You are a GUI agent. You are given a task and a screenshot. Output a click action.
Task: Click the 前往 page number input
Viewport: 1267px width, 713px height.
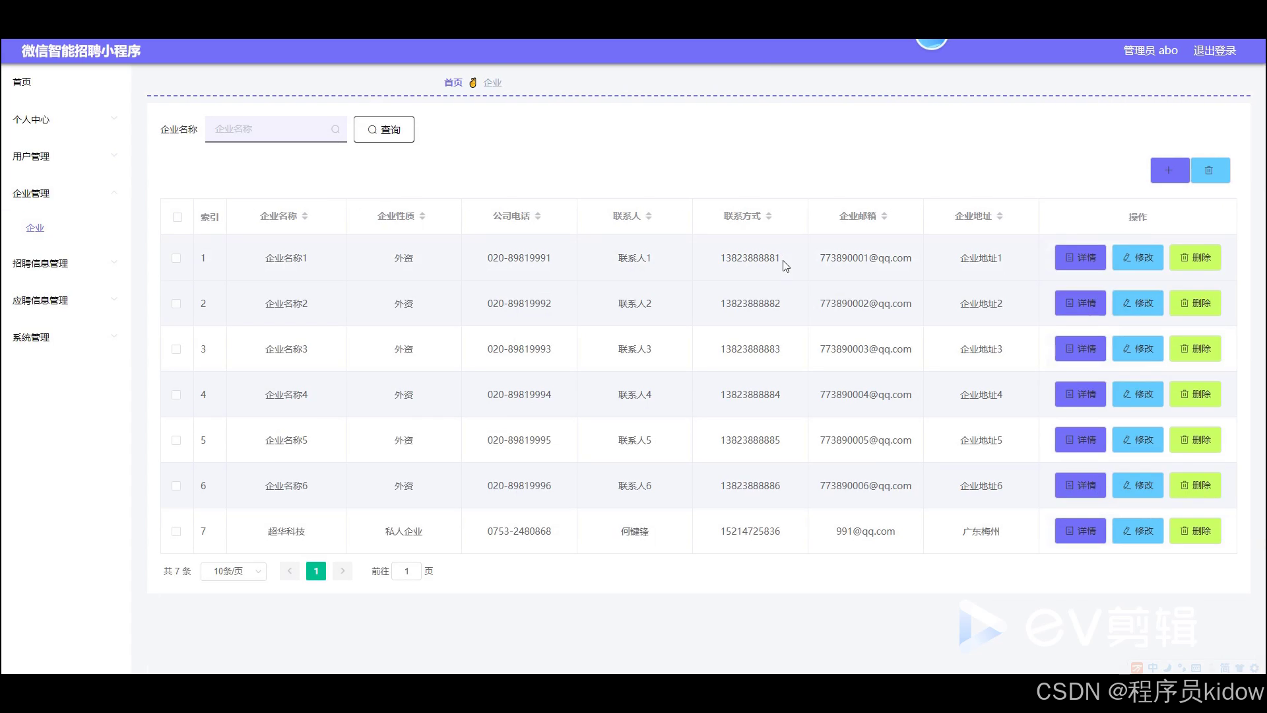pyautogui.click(x=406, y=571)
